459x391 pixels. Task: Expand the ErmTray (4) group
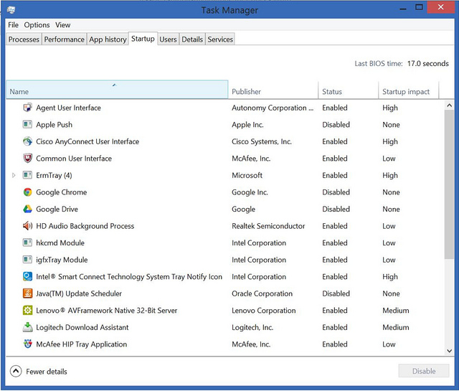click(14, 176)
